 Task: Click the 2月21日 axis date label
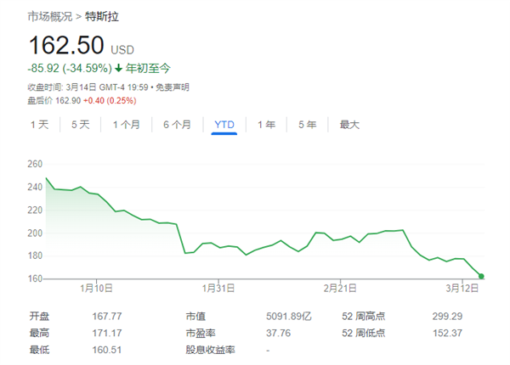pyautogui.click(x=340, y=289)
